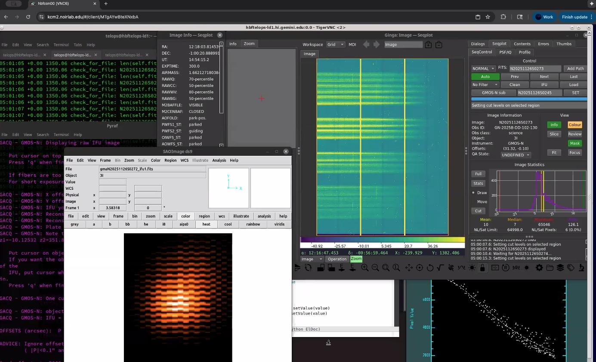Click the rotate reset circular arrow icon
The height and width of the screenshot is (362, 596).
[430, 268]
